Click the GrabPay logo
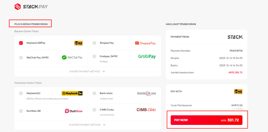 click(x=147, y=56)
